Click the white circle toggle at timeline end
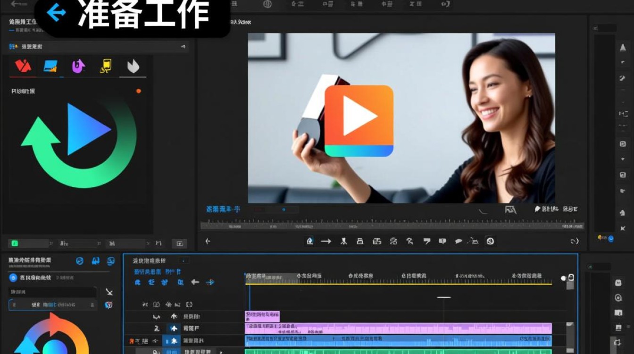This screenshot has height=354, width=634. pos(563,278)
